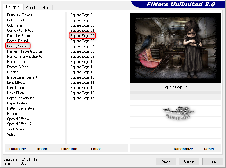This screenshot has height=168, width=226.
Task: Apply the selected filter
Action: click(x=166, y=161)
